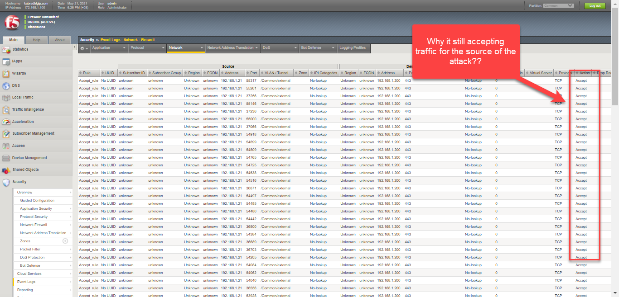
Task: Click the Local Traffic icon
Action: [x=6, y=97]
